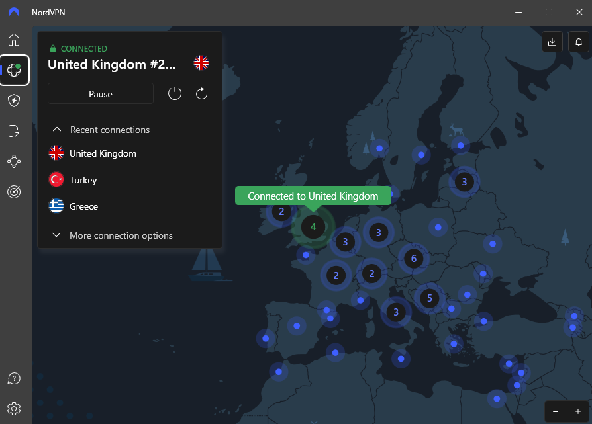Screen dimensions: 592x424
Task: Zoom in the map with plus button
Action: 577,411
